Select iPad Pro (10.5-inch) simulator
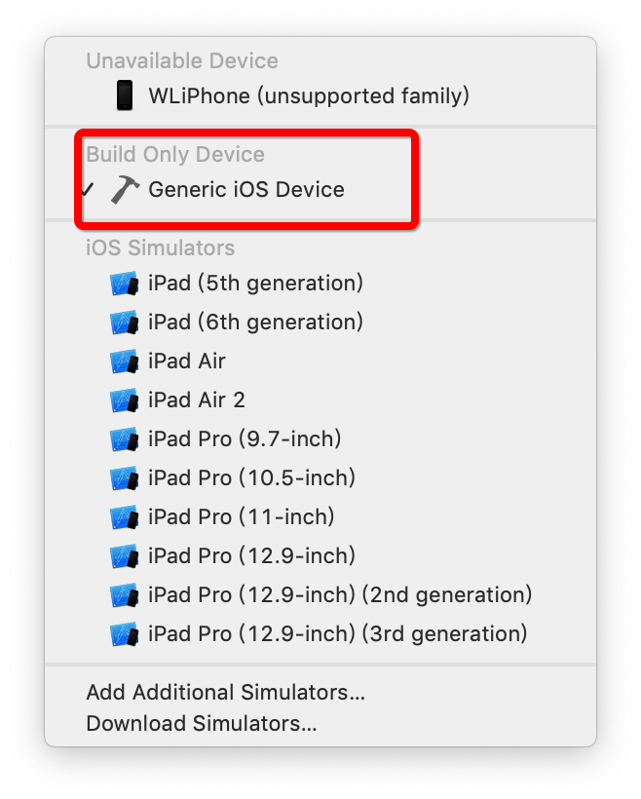This screenshot has width=641, height=799. (251, 478)
